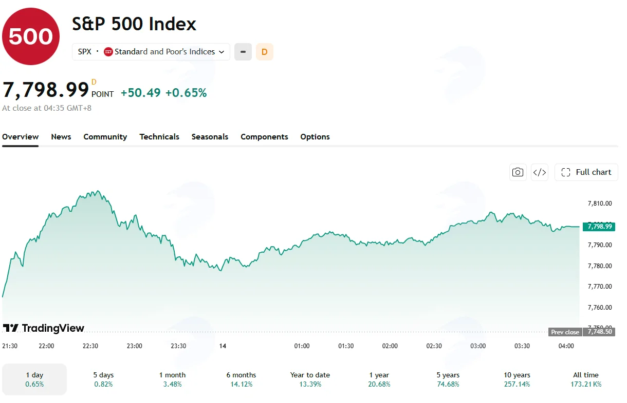
Task: Select the All time range
Action: click(586, 379)
